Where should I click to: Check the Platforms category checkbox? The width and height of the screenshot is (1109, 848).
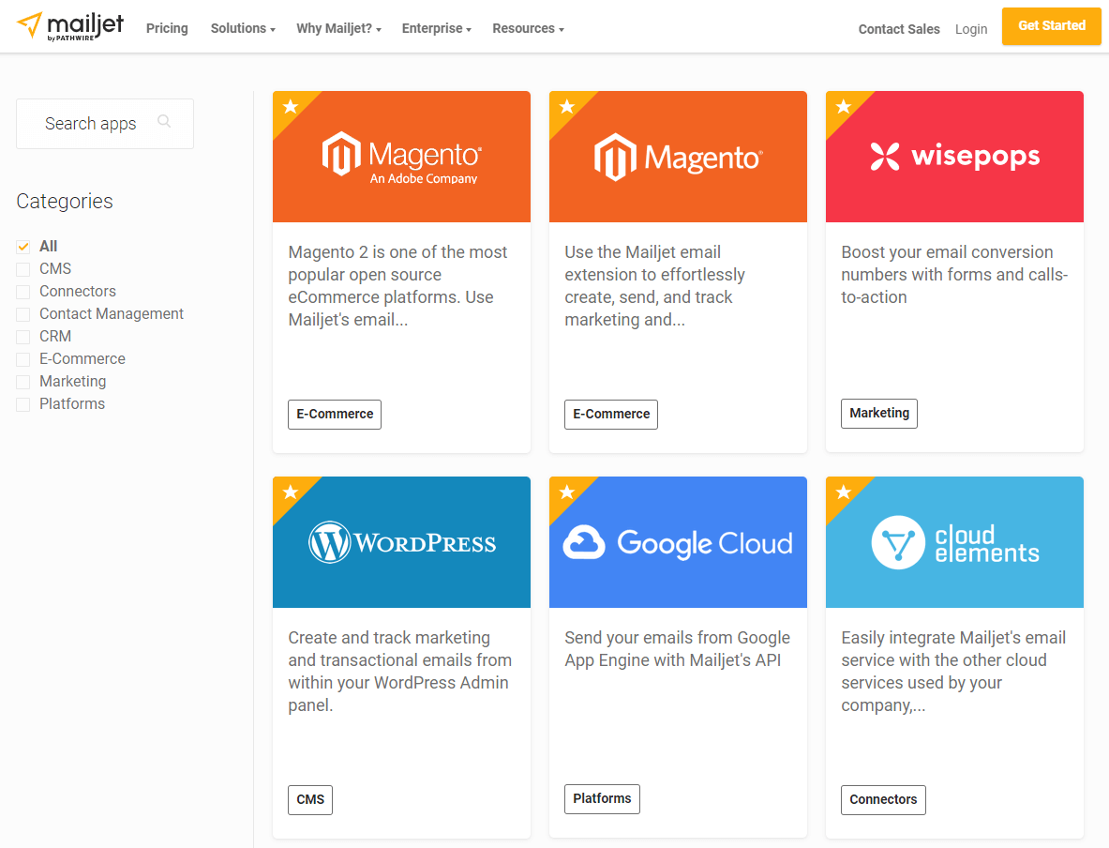23,405
